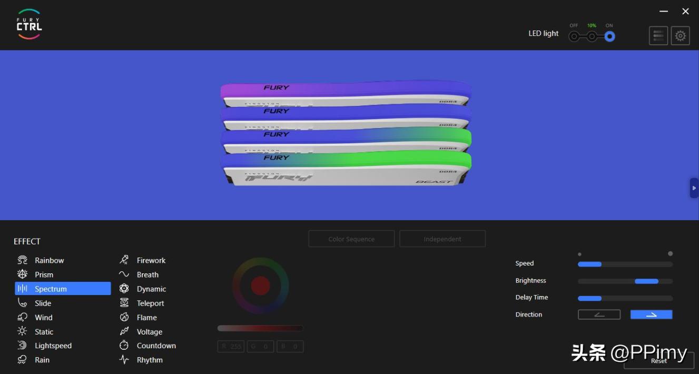Screen dimensions: 699x374
Task: Click the Rain effect icon
Action: [22, 360]
